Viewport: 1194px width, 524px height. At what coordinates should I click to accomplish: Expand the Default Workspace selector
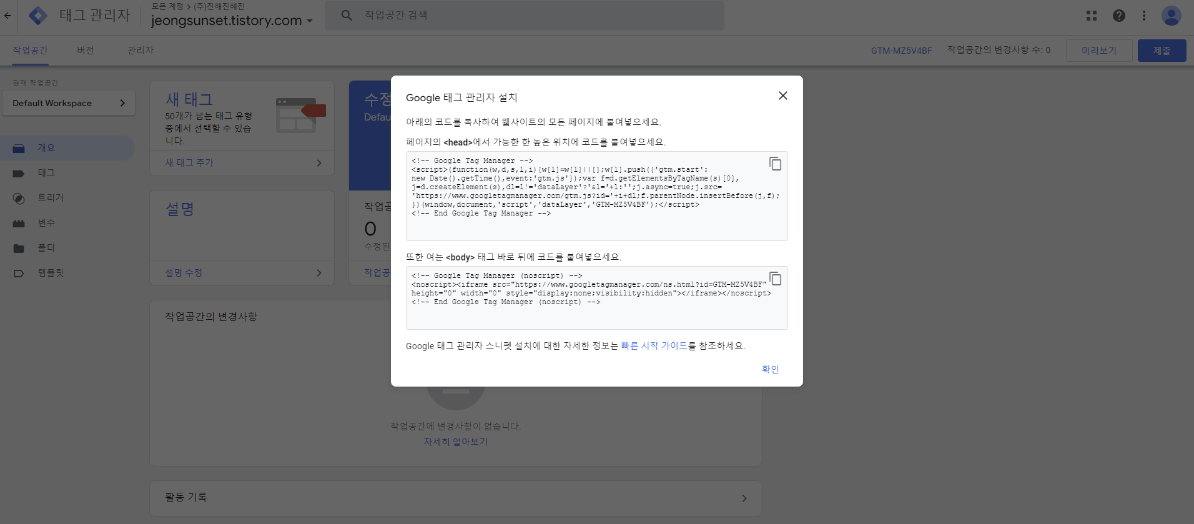pos(69,103)
